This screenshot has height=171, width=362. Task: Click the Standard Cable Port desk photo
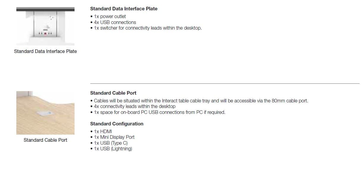point(45,113)
